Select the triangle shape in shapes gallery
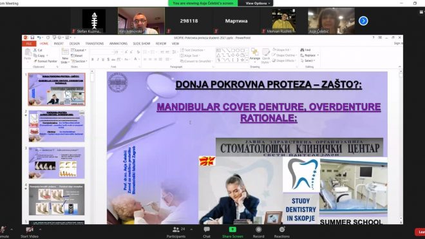Image resolution: width=425 pixels, height=239 pixels. coord(218,55)
